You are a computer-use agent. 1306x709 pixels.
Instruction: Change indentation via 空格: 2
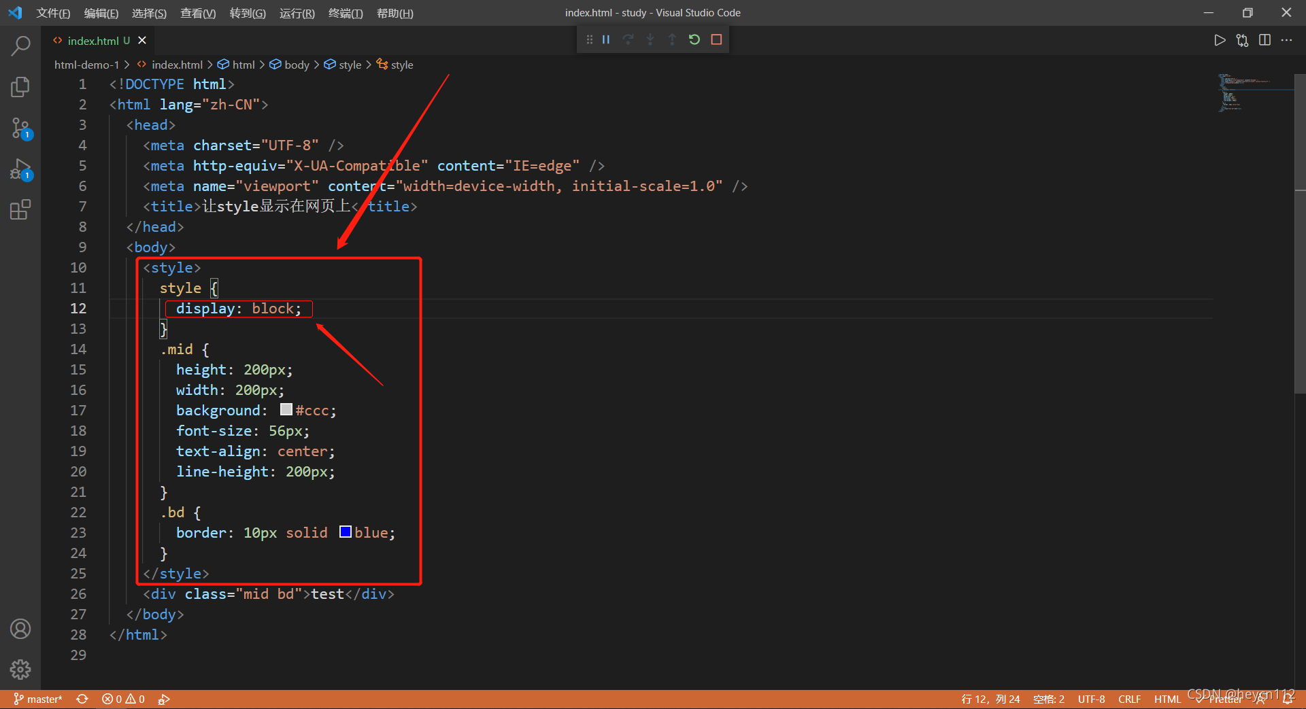pyautogui.click(x=1048, y=699)
